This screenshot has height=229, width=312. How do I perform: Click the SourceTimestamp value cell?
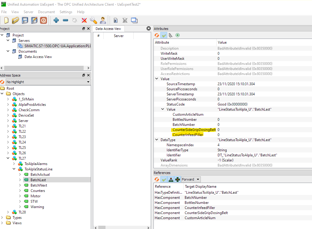pyautogui.click(x=236, y=84)
